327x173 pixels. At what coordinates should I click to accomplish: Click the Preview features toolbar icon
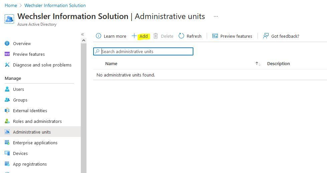(x=215, y=36)
